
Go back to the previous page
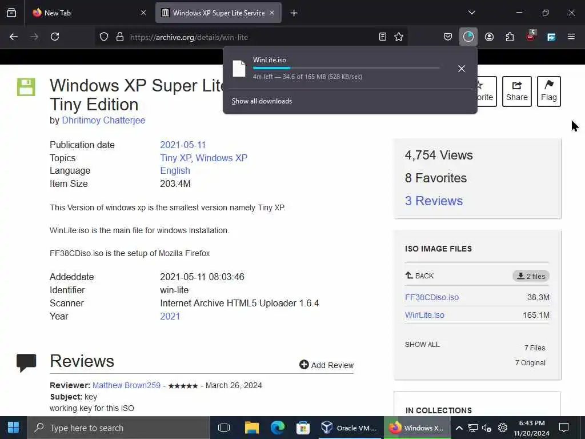point(14,37)
